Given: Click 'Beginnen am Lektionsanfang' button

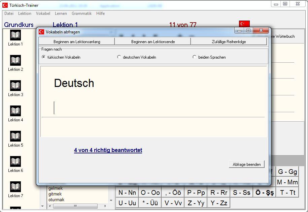Looking at the screenshot, I should (77, 42).
